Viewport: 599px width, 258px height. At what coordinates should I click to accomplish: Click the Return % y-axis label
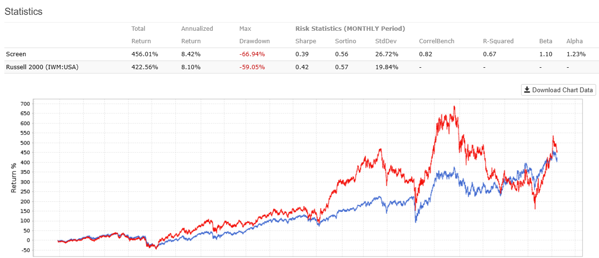tap(14, 177)
